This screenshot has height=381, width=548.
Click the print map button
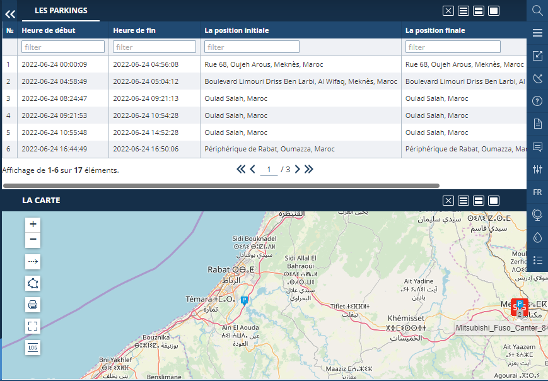click(x=33, y=305)
